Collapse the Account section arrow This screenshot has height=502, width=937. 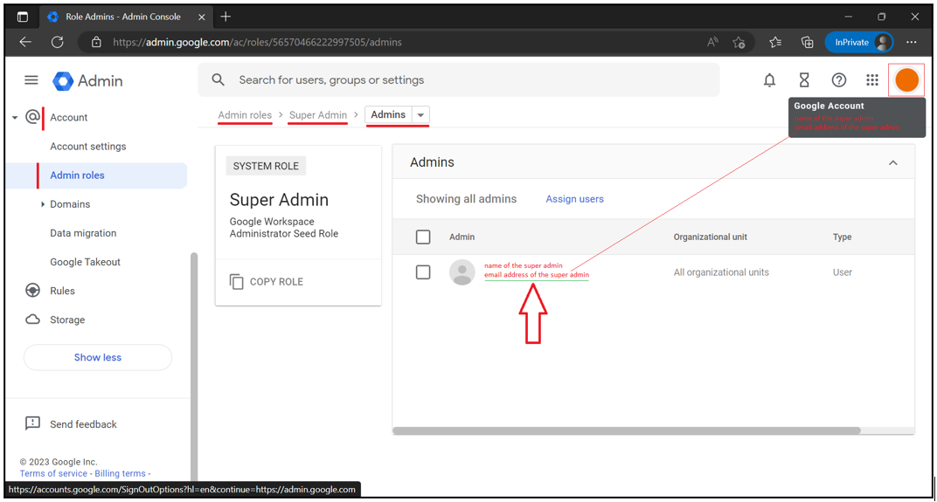[x=15, y=118]
